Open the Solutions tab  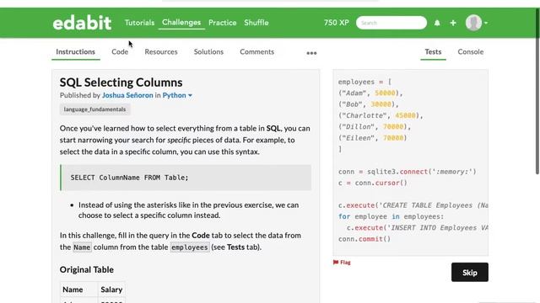[208, 52]
